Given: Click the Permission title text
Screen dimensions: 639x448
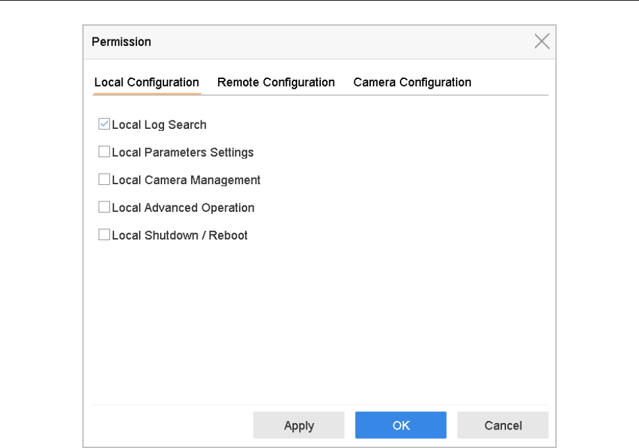Looking at the screenshot, I should (121, 41).
